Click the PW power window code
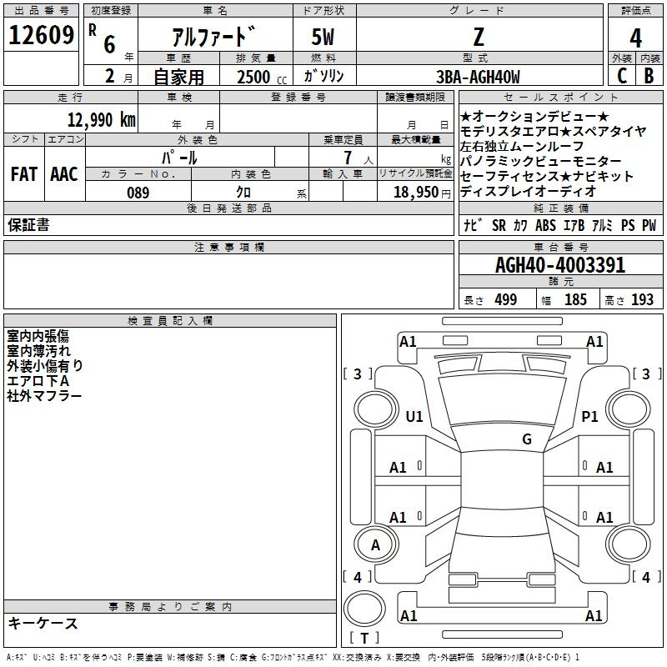 [649, 225]
